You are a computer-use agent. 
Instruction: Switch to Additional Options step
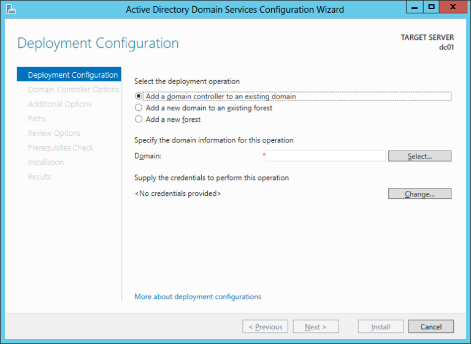click(x=59, y=104)
